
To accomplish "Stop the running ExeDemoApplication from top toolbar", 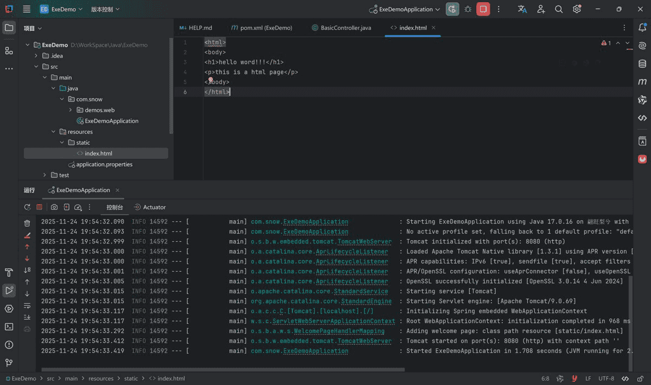I will pyautogui.click(x=483, y=9).
